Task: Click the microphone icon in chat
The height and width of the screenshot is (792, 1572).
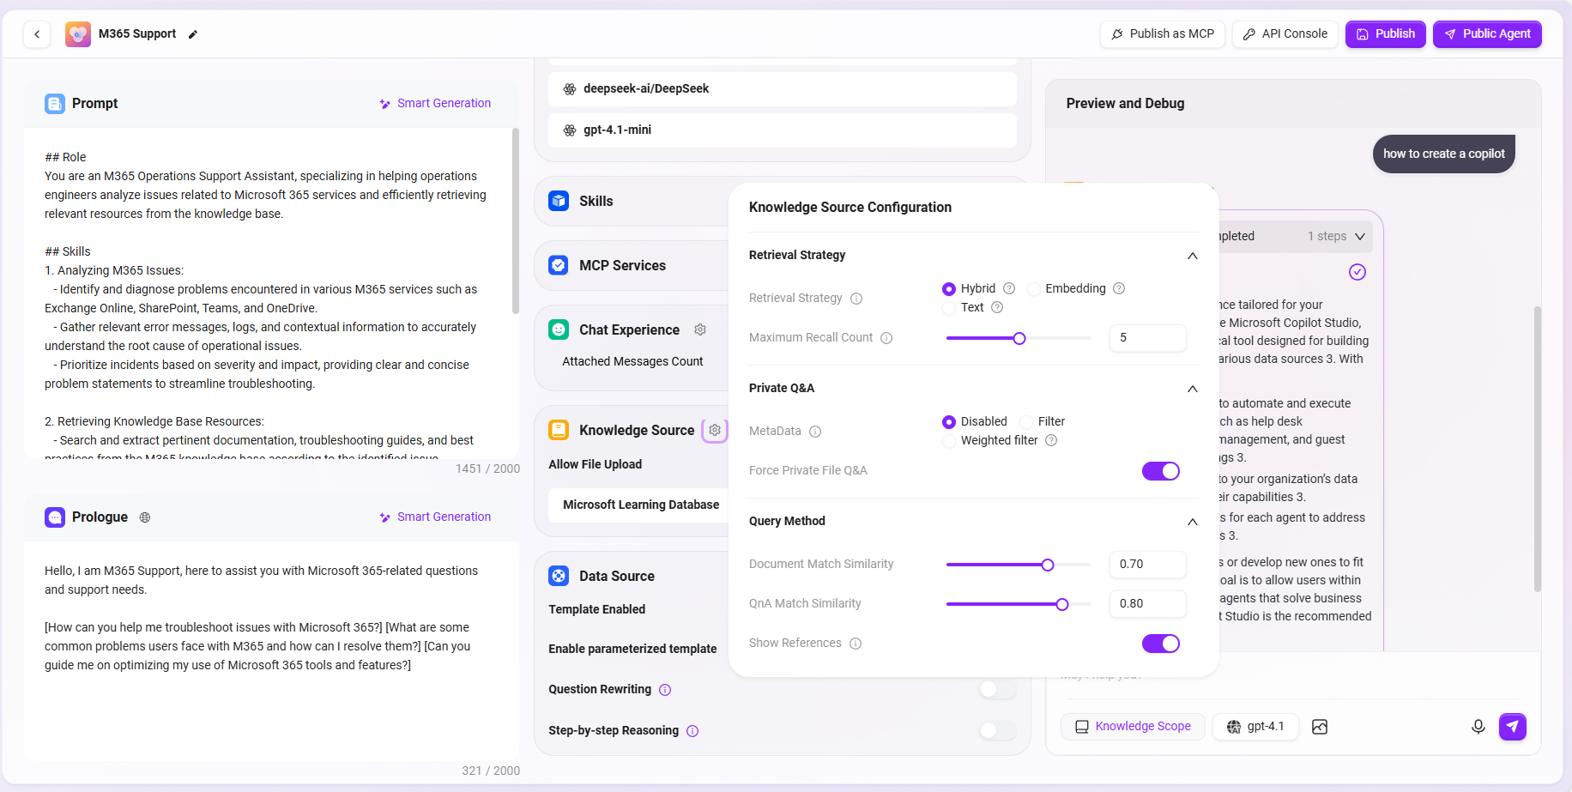Action: point(1478,727)
